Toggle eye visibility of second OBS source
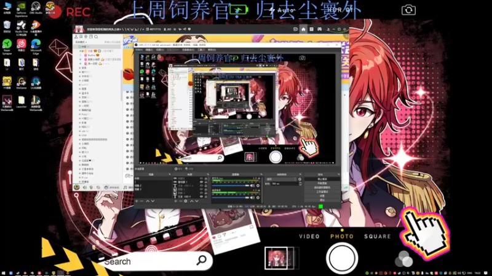The image size is (492, 276). pyautogui.click(x=202, y=182)
